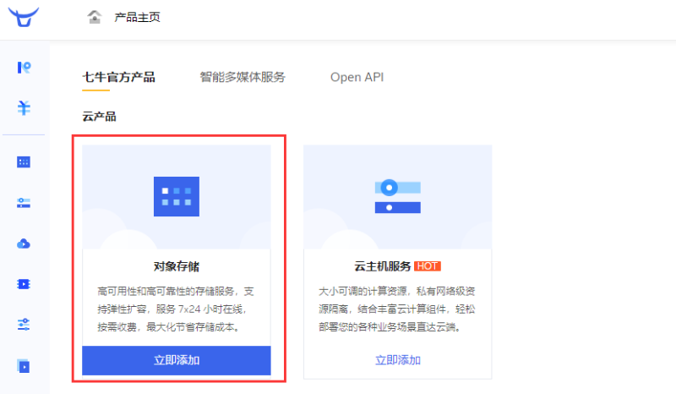Viewport: 676px width, 394px height.
Task: Click the HOT badge
Action: pyautogui.click(x=428, y=266)
